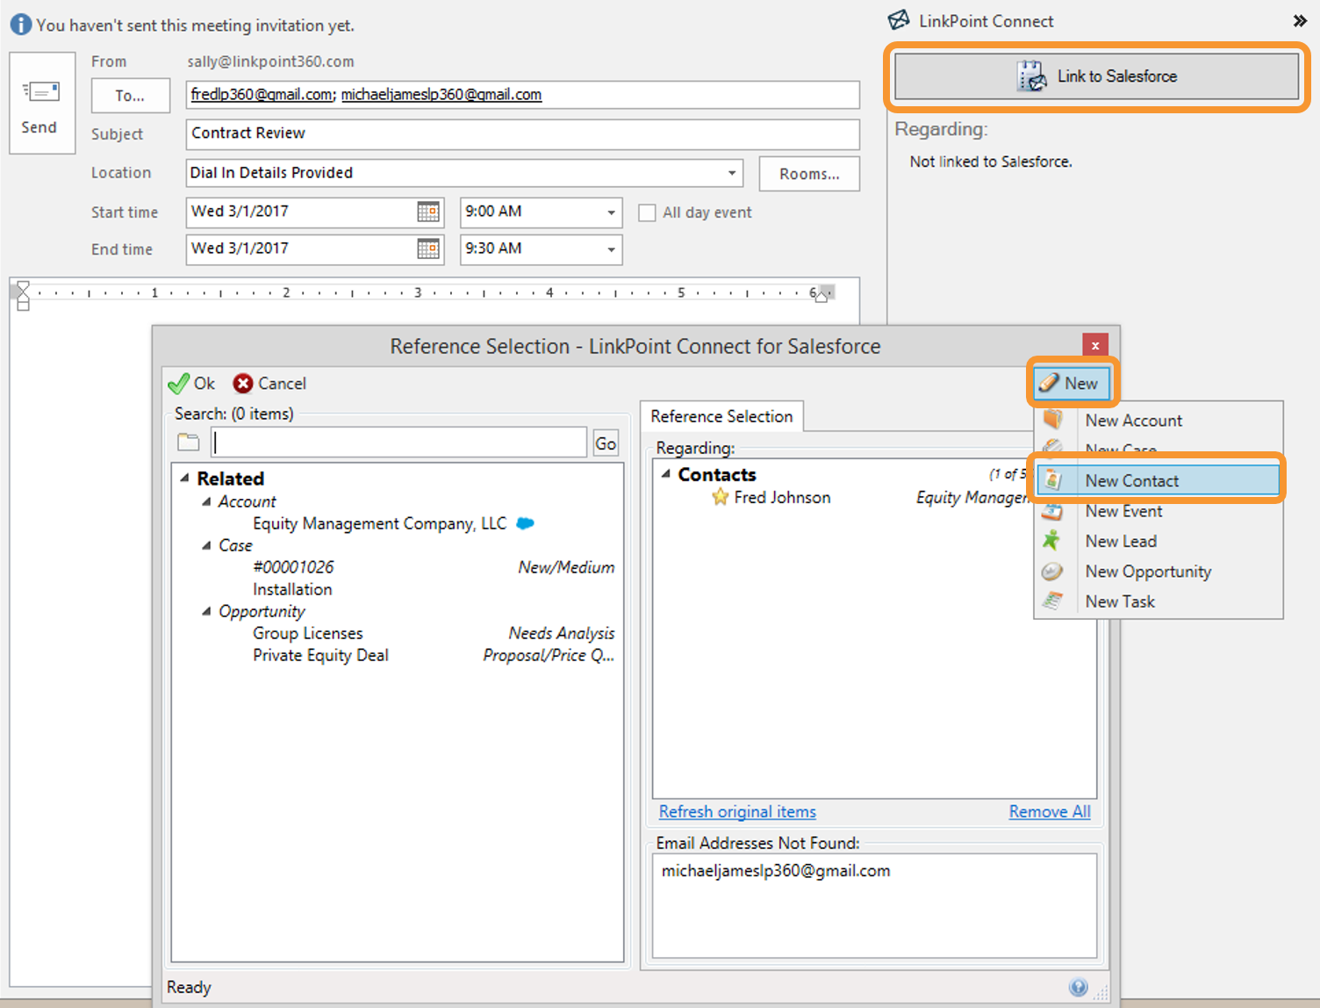Click the To recipients address field
1320x1008 pixels.
(522, 95)
